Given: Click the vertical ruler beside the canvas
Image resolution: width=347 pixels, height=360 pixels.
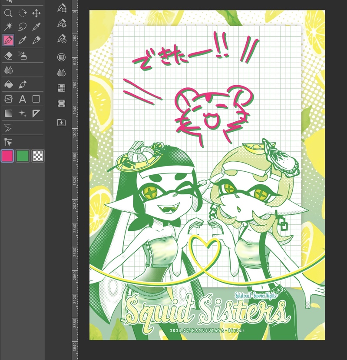Looking at the screenshot, I should point(75,180).
